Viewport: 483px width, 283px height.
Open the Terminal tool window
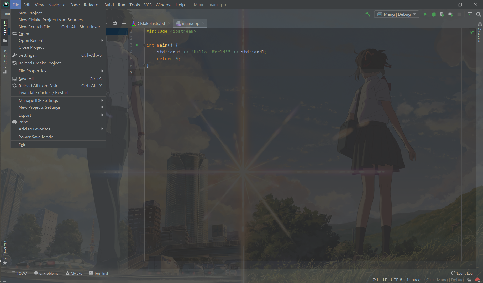tap(101, 273)
